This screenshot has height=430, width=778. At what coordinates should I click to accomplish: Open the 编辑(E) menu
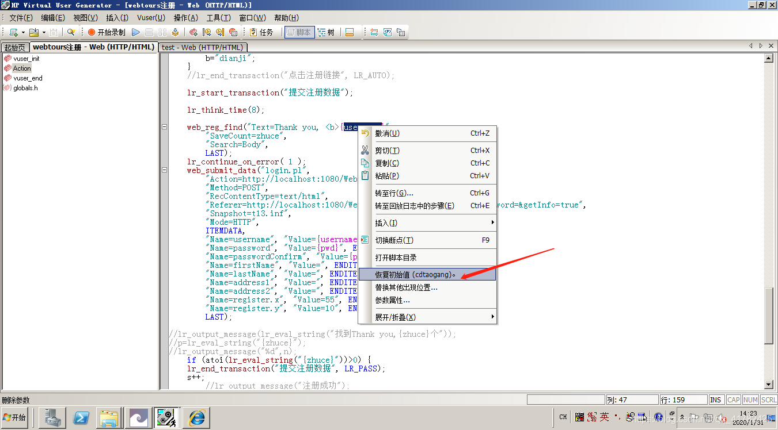tap(53, 18)
